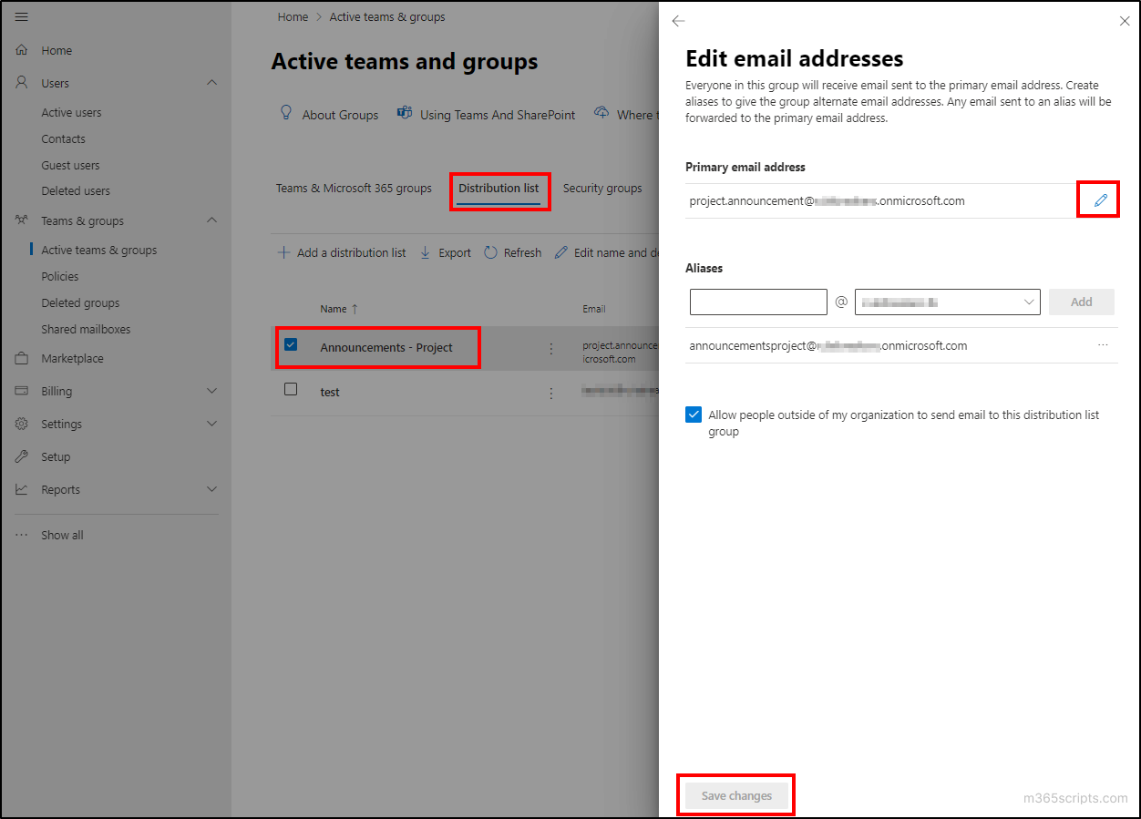
Task: Click the alias name input field
Action: (x=757, y=302)
